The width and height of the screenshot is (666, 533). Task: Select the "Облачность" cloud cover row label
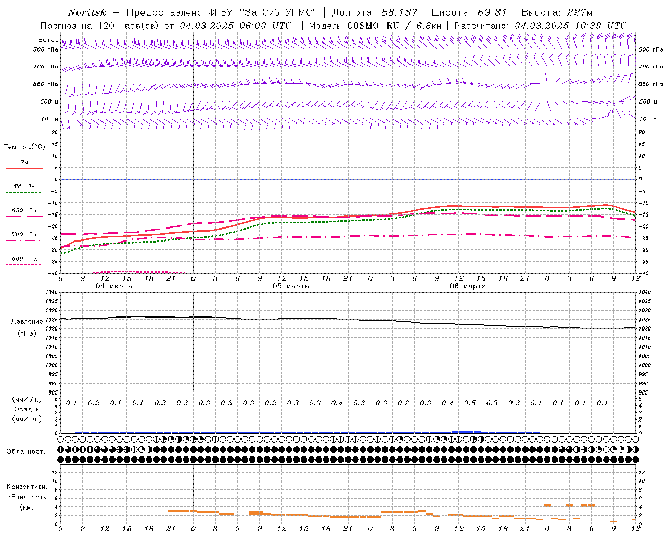[x=27, y=452]
